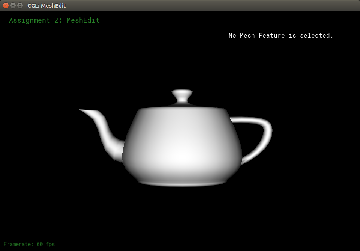Click the Assignment 2: MeshEdit heading

point(54,20)
